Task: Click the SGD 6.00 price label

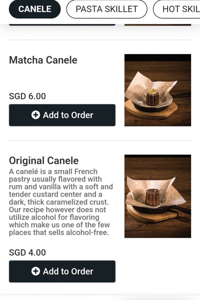Action: coord(27,96)
